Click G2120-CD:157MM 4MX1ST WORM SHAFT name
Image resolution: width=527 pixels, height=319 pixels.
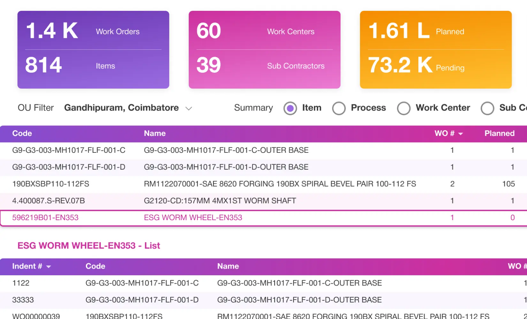(x=220, y=201)
